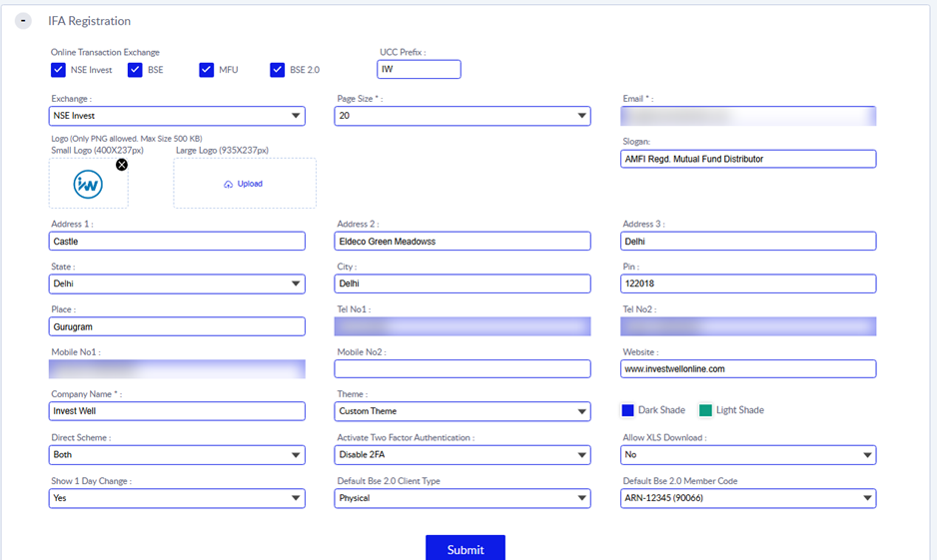Collapse the IFA Registration section
937x560 pixels.
[23, 21]
